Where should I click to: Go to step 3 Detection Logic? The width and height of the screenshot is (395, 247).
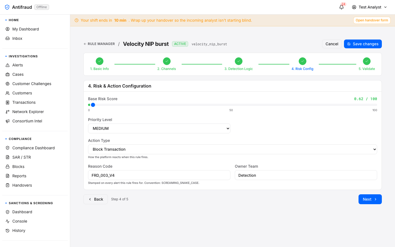click(x=239, y=64)
